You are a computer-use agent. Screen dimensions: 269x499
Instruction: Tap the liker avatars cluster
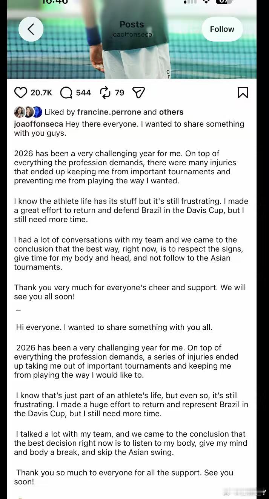[28, 112]
